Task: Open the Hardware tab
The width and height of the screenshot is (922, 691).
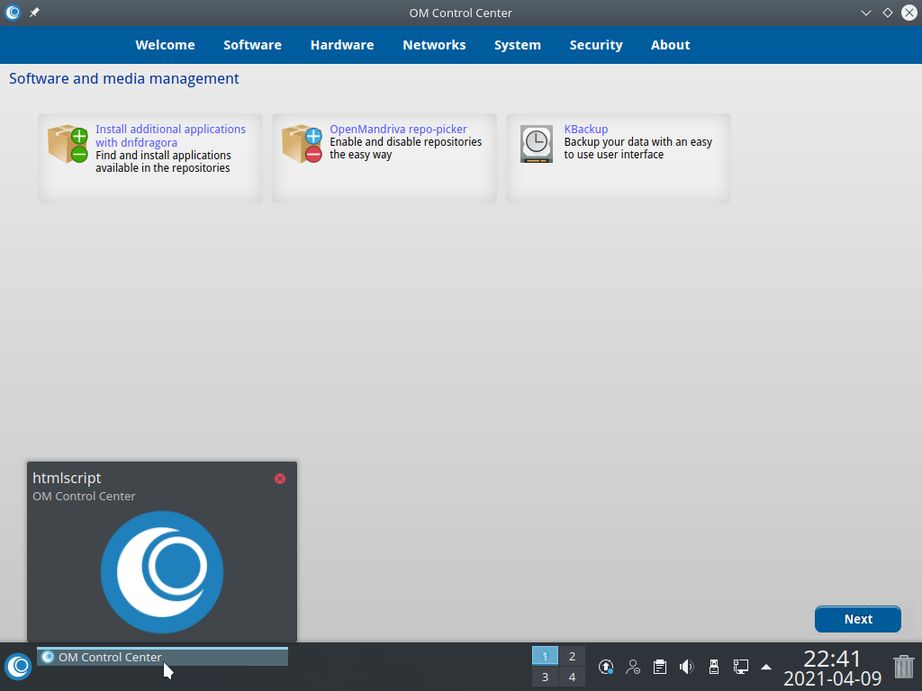Action: (342, 45)
